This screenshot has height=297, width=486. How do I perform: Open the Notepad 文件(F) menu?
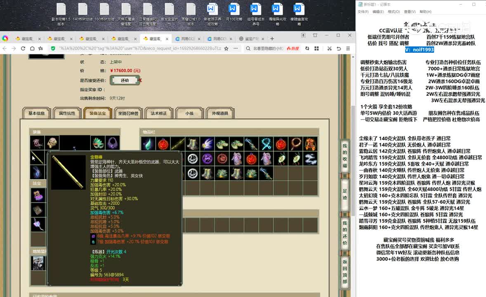[x=363, y=12]
